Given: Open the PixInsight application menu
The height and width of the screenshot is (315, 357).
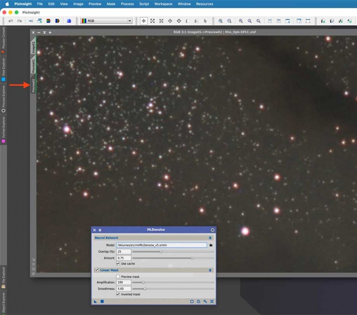Looking at the screenshot, I should [23, 4].
